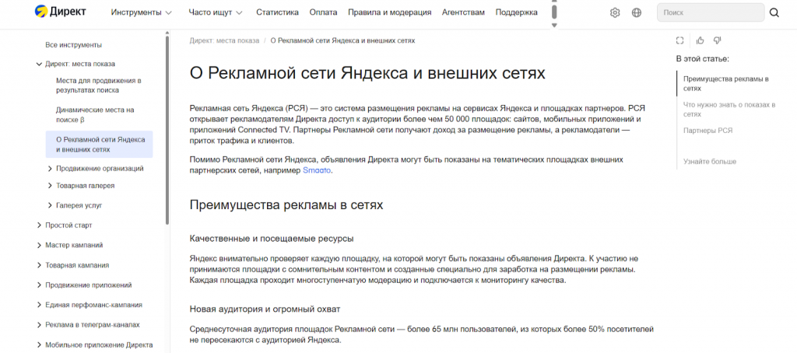Click the current page breadcrumb text

click(342, 40)
